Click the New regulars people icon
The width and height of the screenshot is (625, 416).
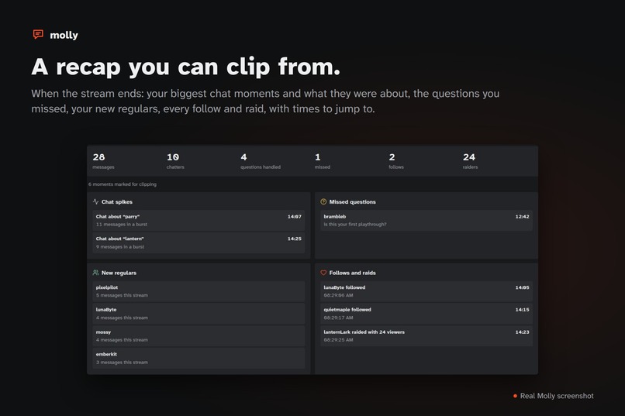coord(95,273)
